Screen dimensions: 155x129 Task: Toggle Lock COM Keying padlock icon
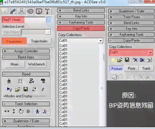28,111
